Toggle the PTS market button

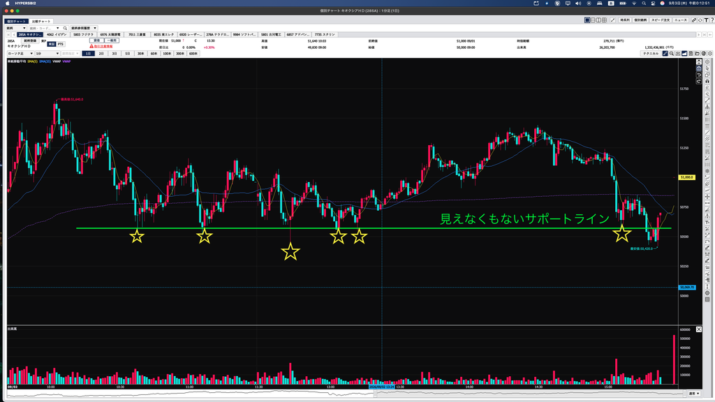click(61, 44)
